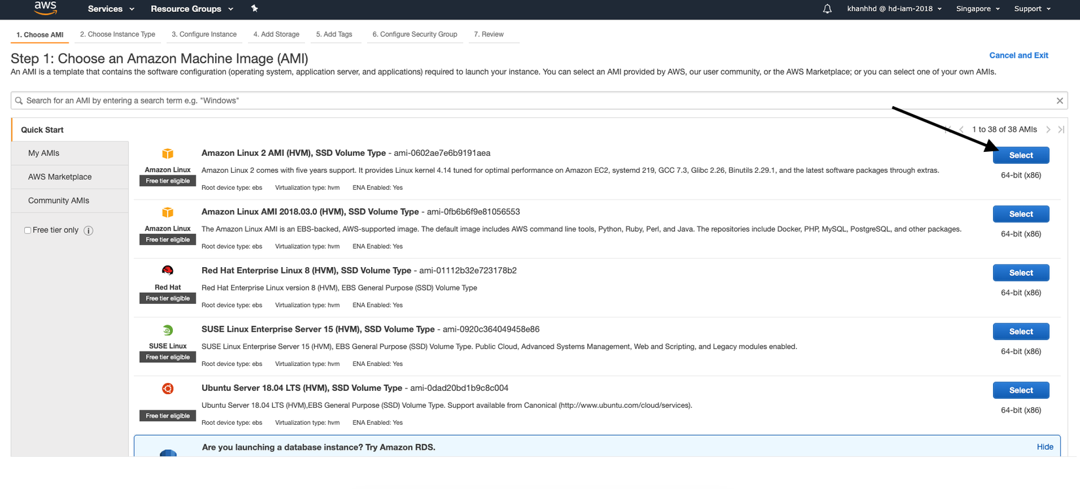Click the AMI search input field

(524, 101)
